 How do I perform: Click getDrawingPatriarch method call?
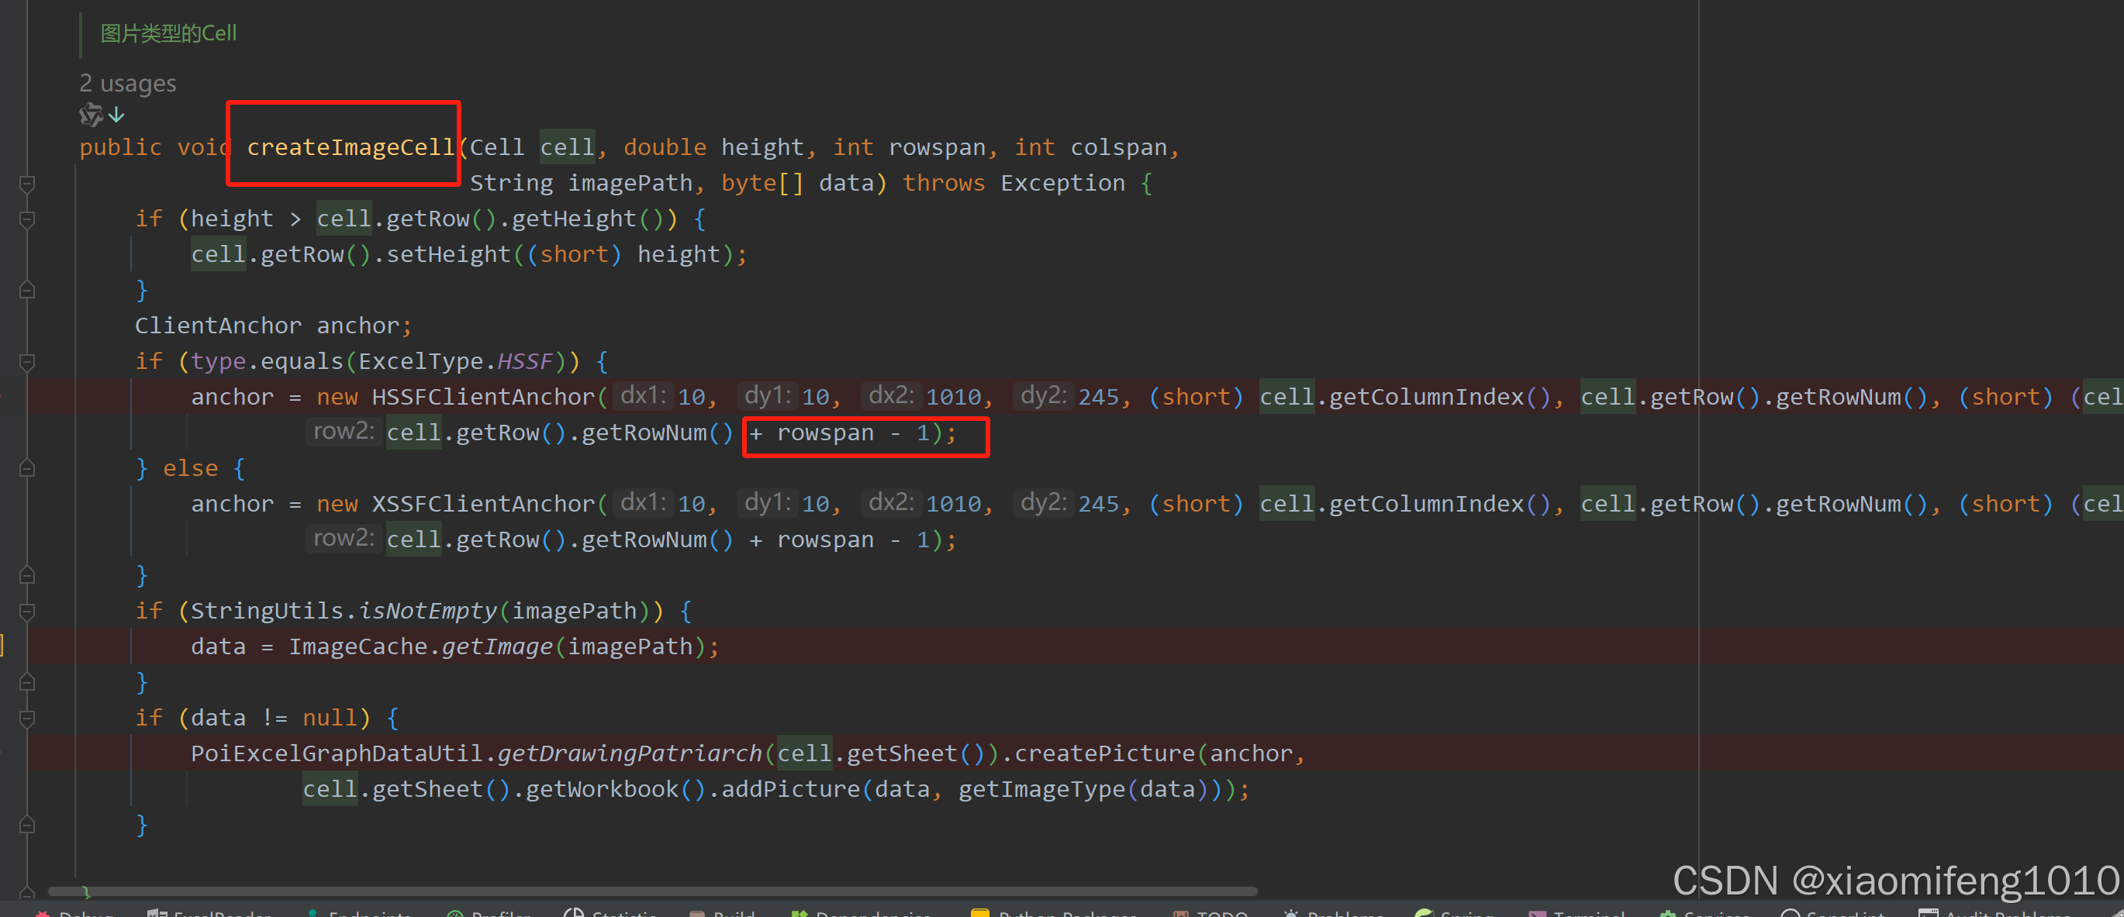click(x=629, y=754)
